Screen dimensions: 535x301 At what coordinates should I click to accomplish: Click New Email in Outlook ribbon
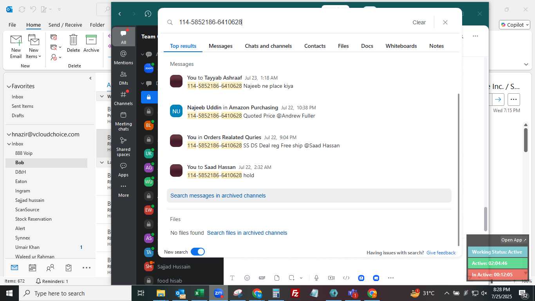tap(16, 47)
